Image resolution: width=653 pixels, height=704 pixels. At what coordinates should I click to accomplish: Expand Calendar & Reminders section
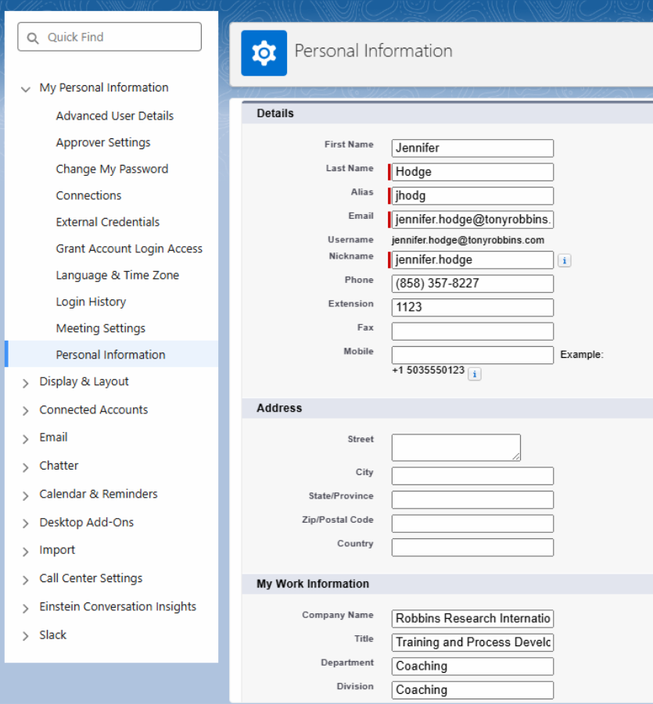pyautogui.click(x=26, y=495)
